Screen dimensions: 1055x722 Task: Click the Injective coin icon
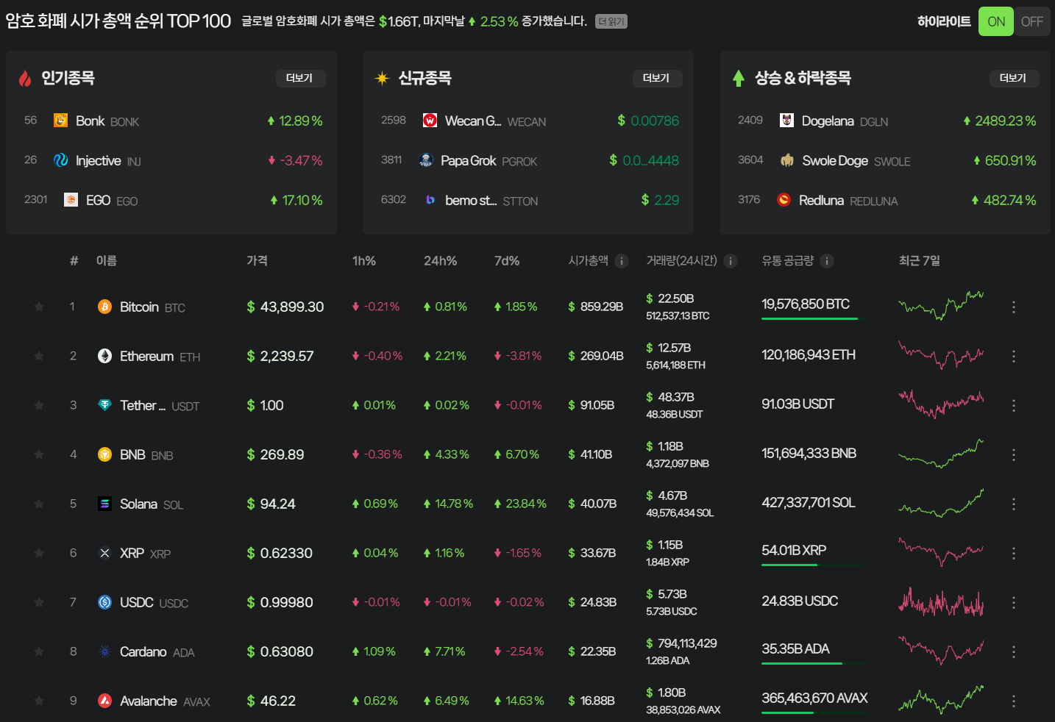[61, 160]
